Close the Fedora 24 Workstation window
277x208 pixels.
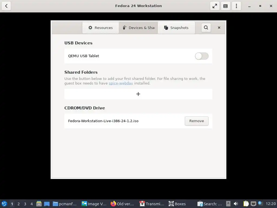(x=271, y=6)
